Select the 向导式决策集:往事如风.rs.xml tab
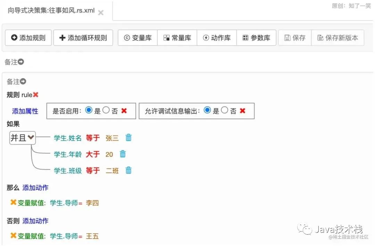The width and height of the screenshot is (375, 246). click(x=51, y=10)
